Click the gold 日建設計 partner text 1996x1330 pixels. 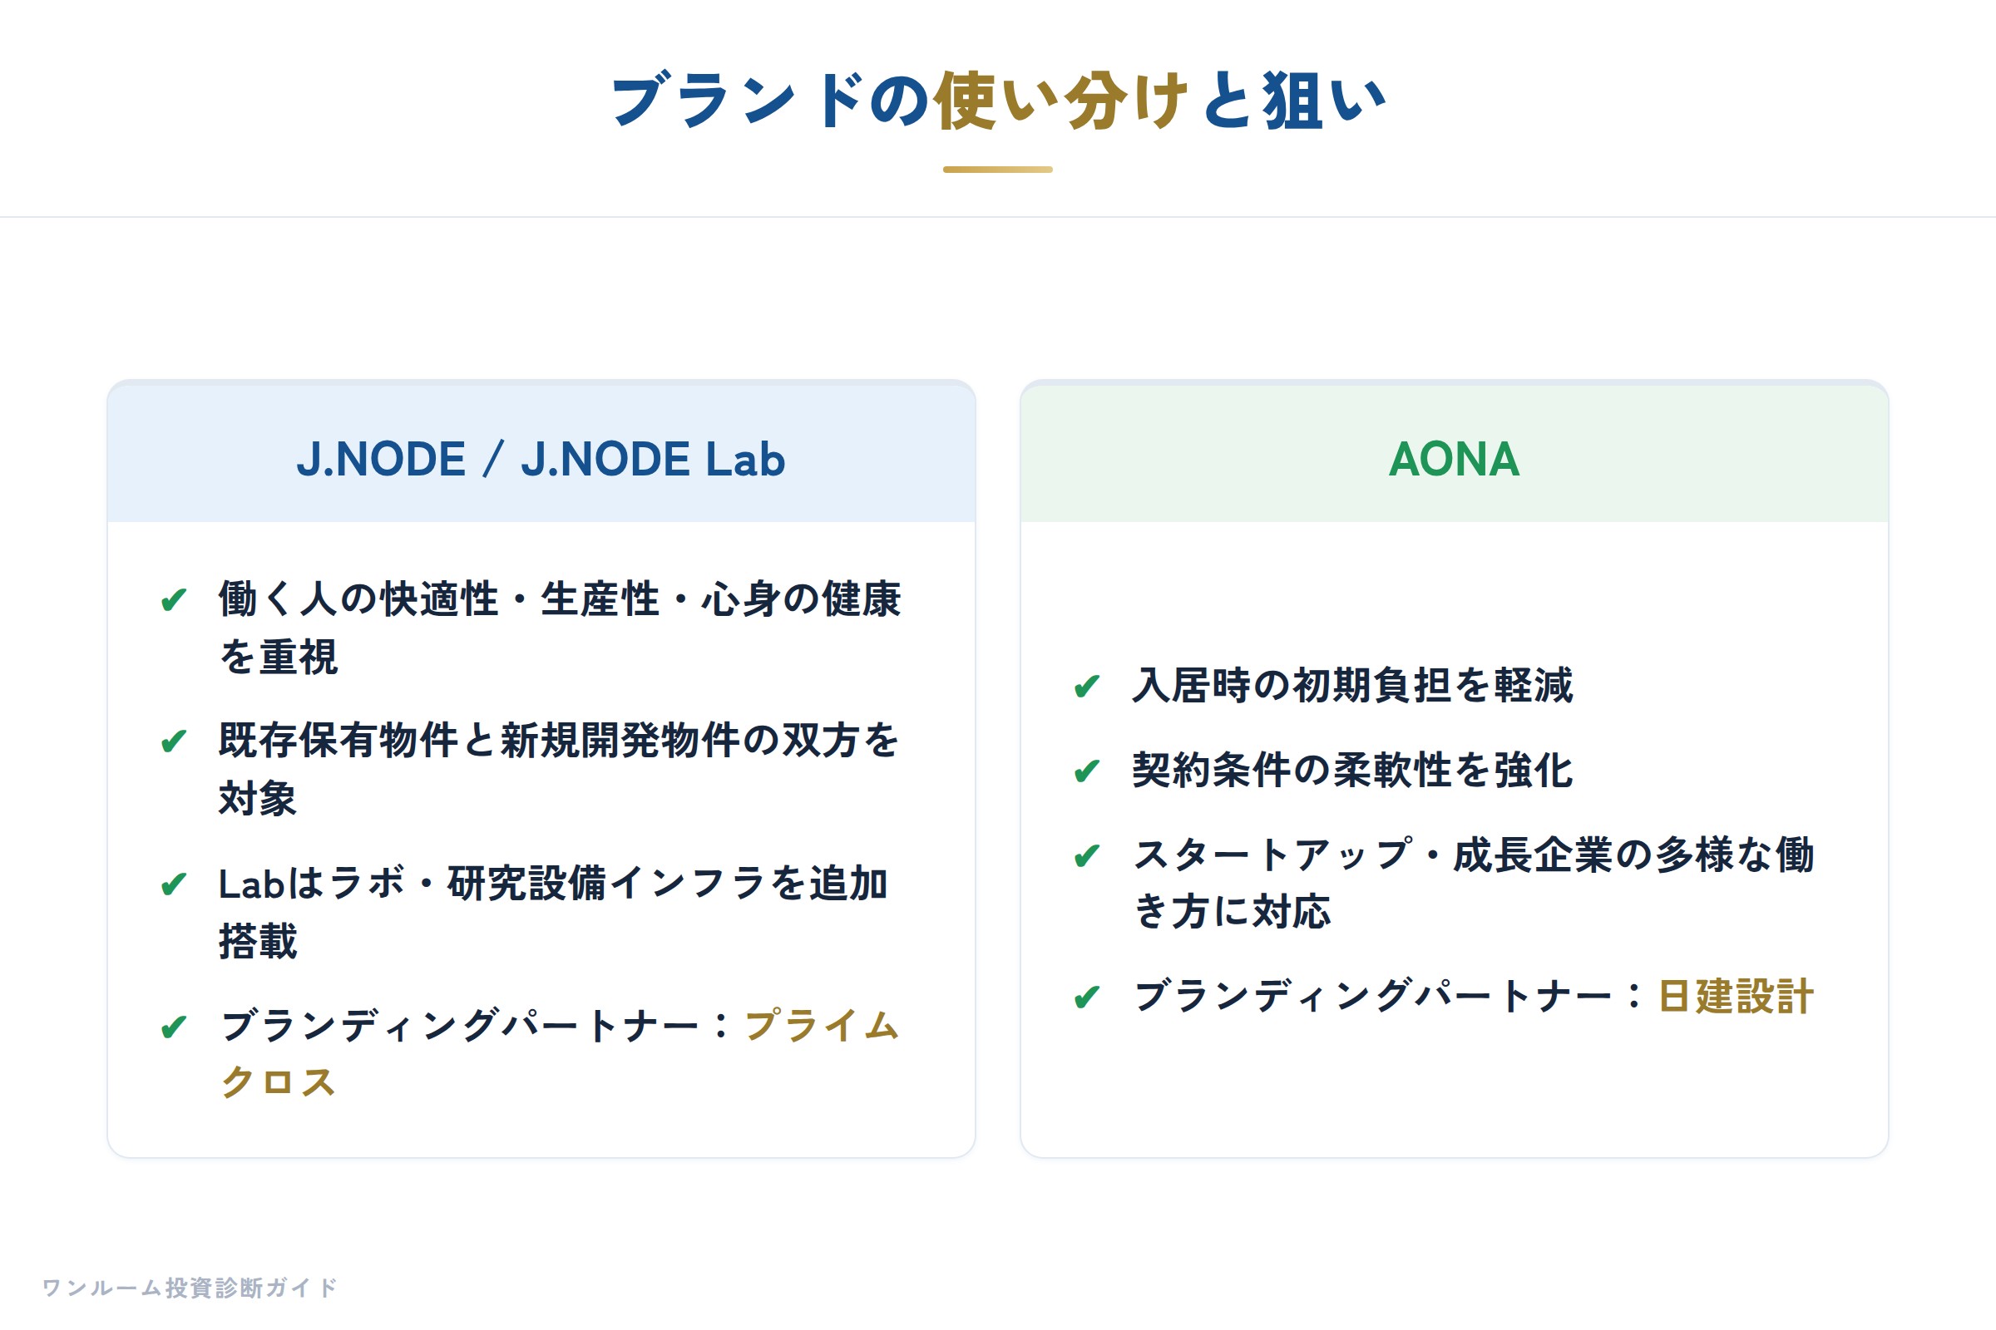1736,997
